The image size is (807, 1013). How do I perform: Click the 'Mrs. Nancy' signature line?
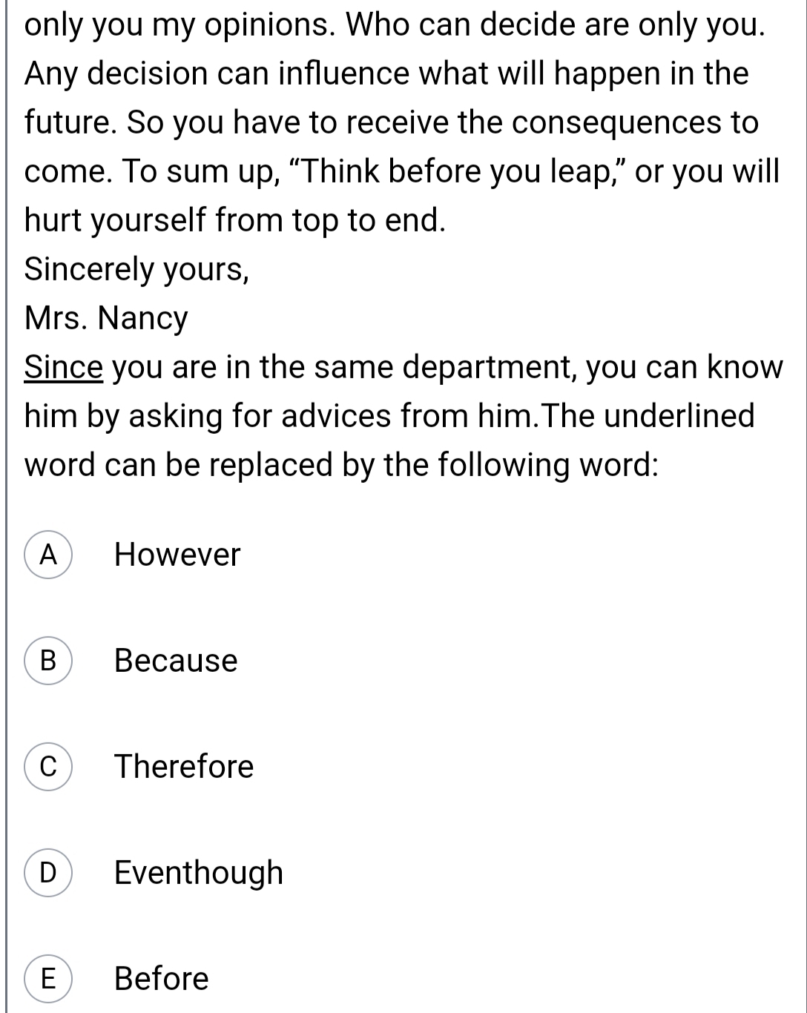tap(106, 319)
